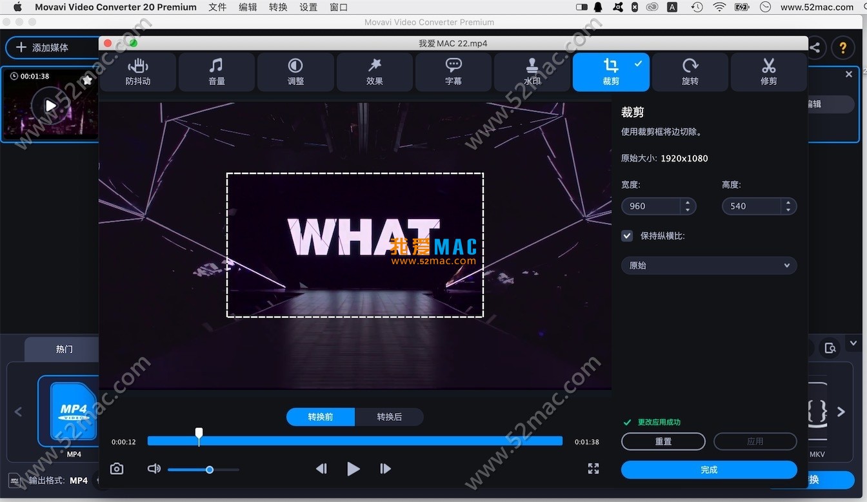
Task: Click the star icon on media thumbnail
Action: [x=88, y=80]
